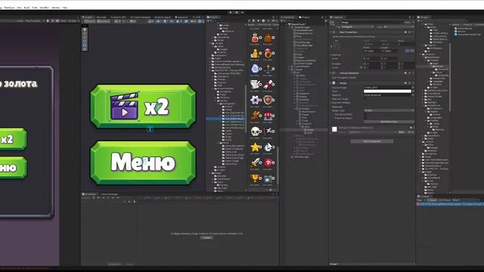Select the Rotate tool in Scene overlay
484x272 pixels.
(85, 38)
